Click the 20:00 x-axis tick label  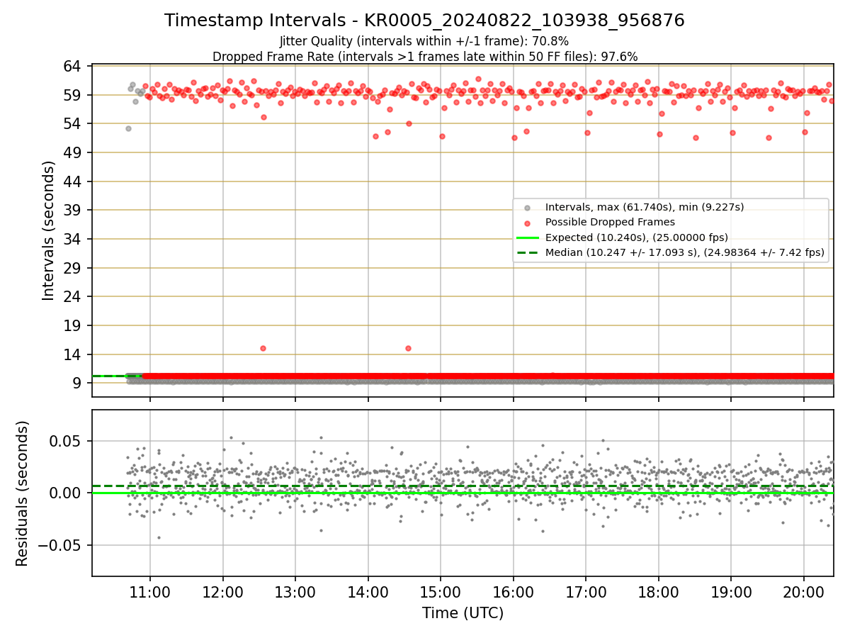pos(803,592)
